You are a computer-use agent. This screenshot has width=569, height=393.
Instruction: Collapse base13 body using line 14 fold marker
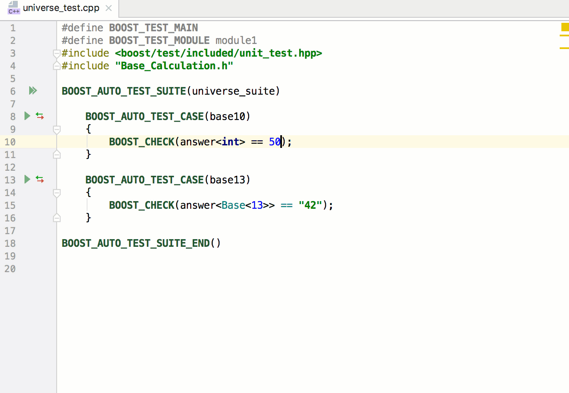pyautogui.click(x=57, y=193)
